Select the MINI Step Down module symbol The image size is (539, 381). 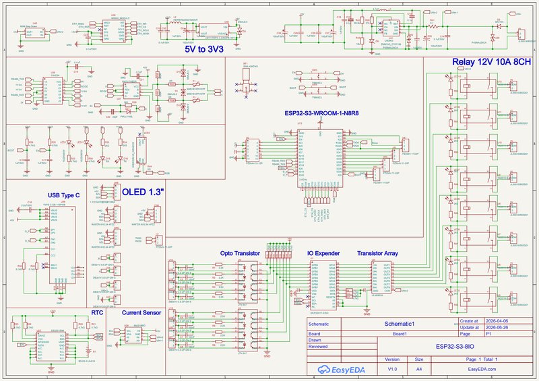(x=35, y=34)
